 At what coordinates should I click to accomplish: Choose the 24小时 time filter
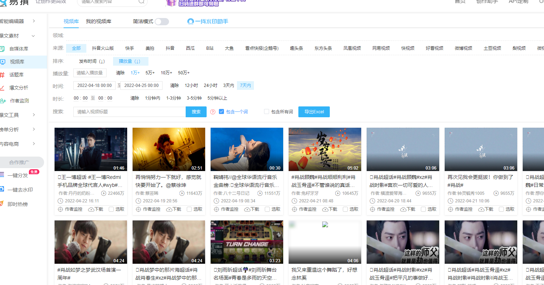click(x=211, y=85)
